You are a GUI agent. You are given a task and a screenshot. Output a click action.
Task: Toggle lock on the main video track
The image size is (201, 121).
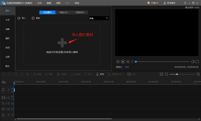pyautogui.click(x=9, y=90)
